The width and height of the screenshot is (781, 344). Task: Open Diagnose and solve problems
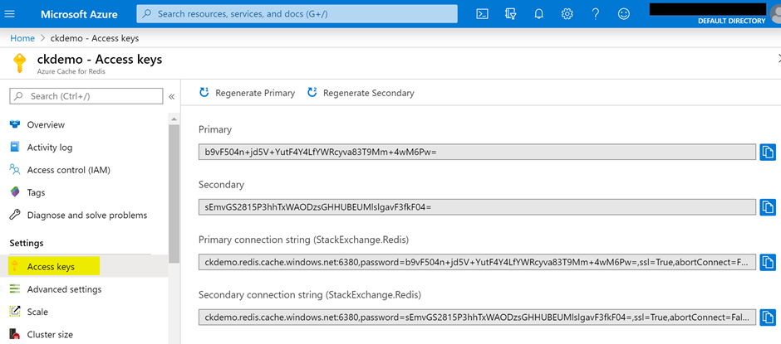tap(87, 216)
